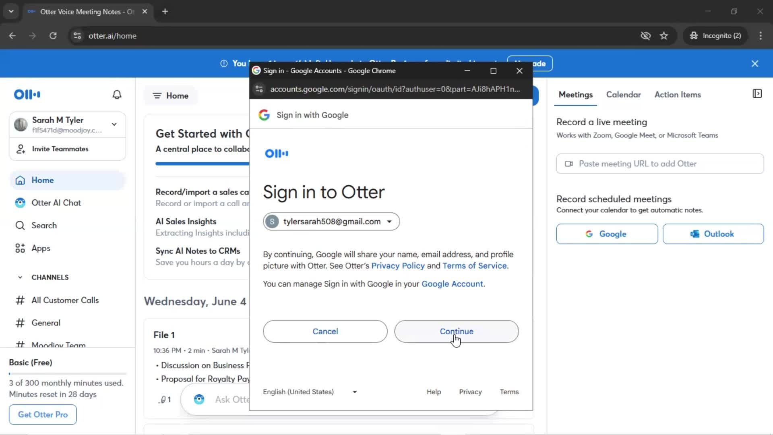Click the Home header button
This screenshot has width=773, height=435.
click(x=171, y=96)
